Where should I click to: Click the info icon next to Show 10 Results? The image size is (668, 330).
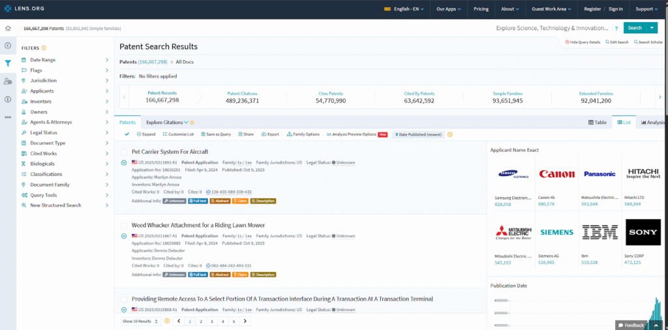coord(167,321)
